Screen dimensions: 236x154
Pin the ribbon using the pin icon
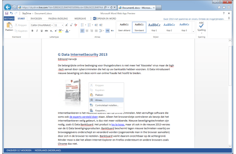pos(229,18)
